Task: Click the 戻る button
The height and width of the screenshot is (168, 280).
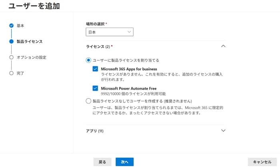Action: click(102, 162)
